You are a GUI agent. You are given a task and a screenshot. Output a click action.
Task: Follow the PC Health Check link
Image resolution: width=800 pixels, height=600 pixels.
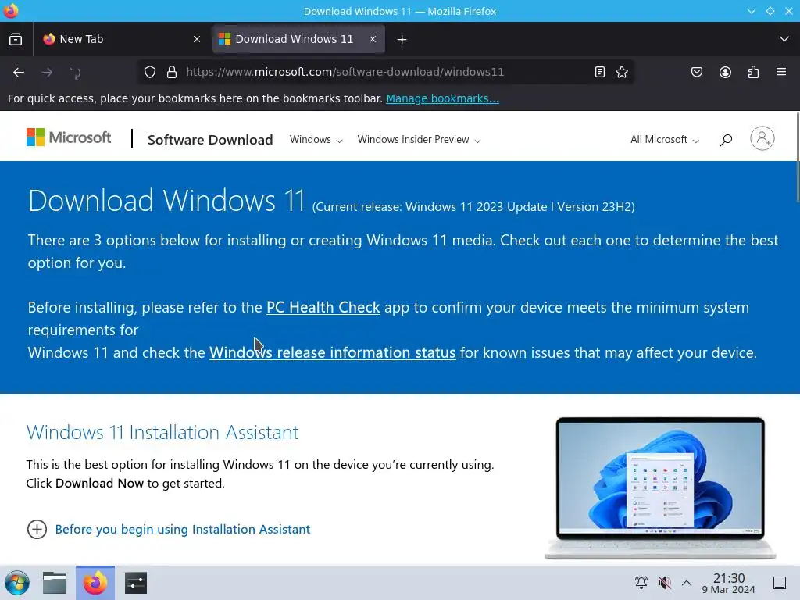[x=323, y=307]
